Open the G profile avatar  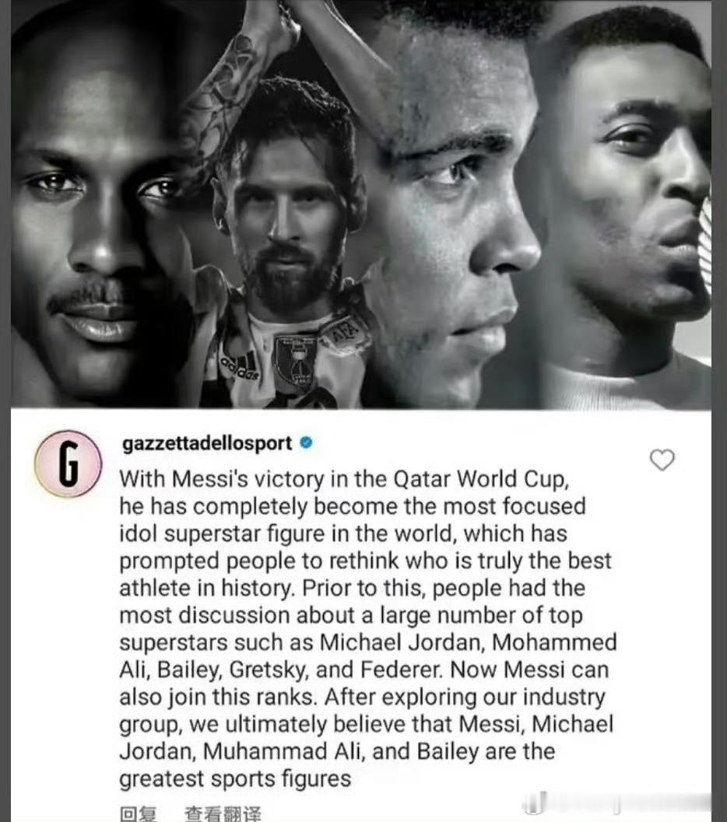click(68, 464)
